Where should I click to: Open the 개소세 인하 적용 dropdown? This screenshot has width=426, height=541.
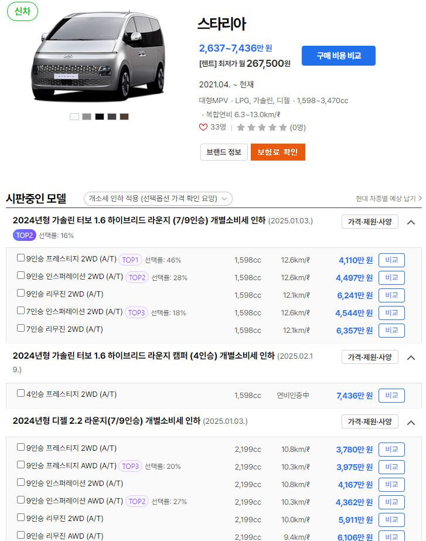point(158,198)
